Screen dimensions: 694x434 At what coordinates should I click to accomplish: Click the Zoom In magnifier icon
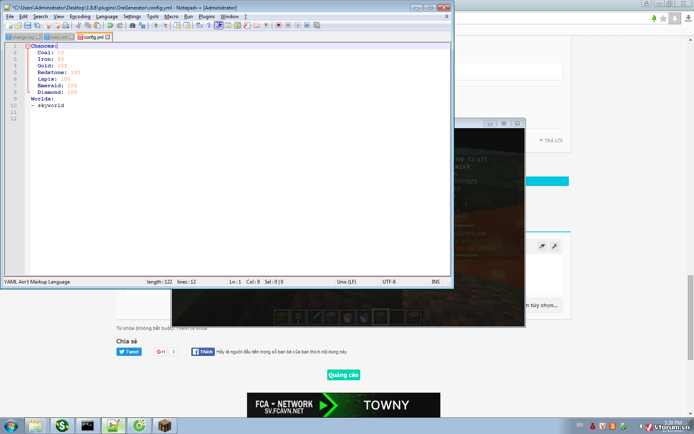point(155,25)
